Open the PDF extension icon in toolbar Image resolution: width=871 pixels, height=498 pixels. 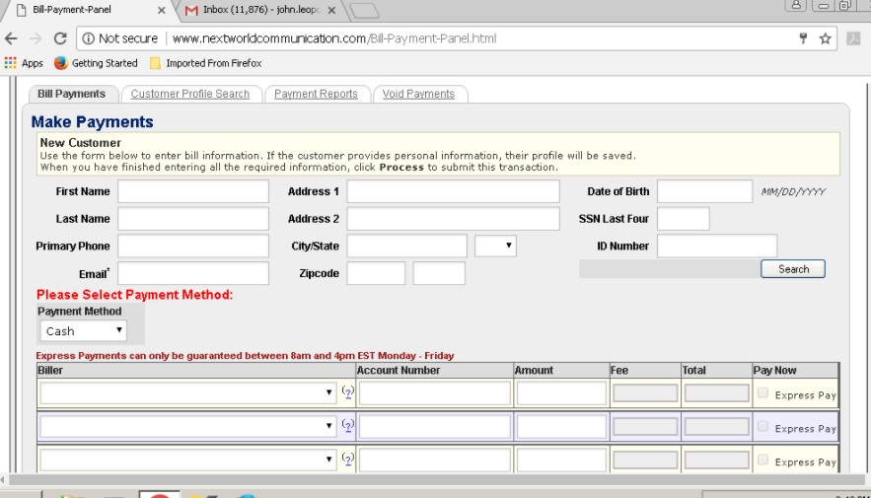click(853, 38)
